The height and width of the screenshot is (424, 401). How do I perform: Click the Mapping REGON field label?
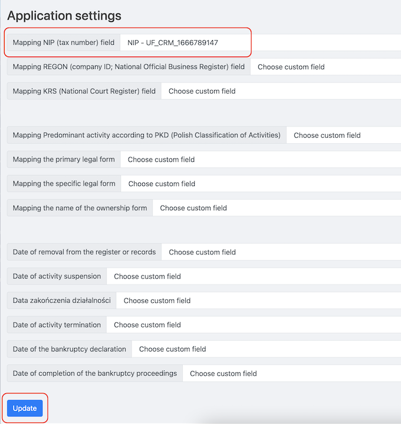pyautogui.click(x=129, y=67)
